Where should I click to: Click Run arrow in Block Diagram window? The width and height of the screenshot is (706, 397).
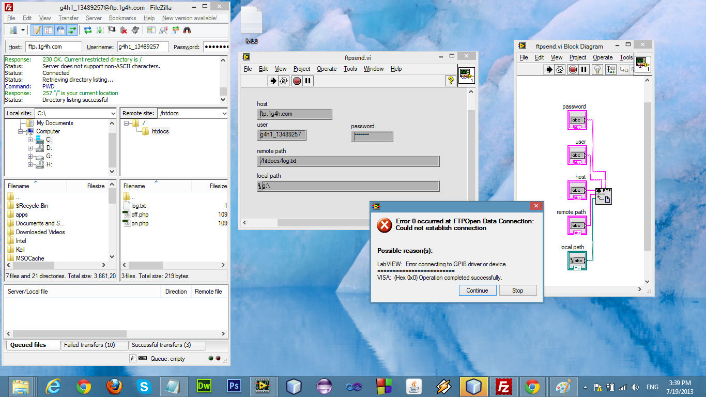click(548, 69)
